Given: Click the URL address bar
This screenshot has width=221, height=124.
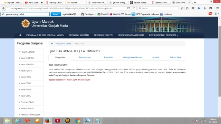Looking at the screenshot, I should pyautogui.click(x=68, y=8).
